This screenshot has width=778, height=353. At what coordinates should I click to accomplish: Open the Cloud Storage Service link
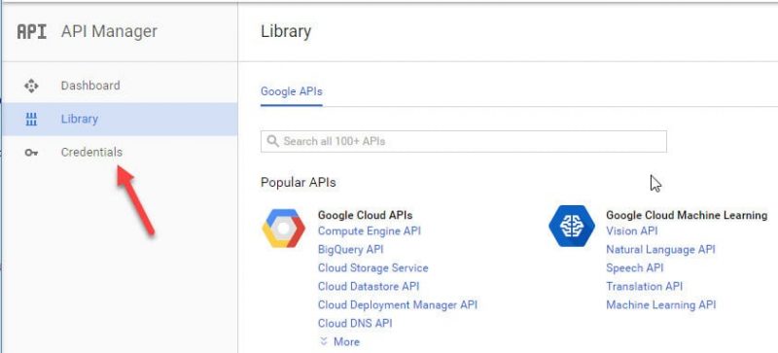tap(373, 268)
